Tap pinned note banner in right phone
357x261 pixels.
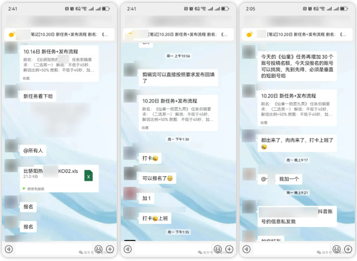coord(297,34)
